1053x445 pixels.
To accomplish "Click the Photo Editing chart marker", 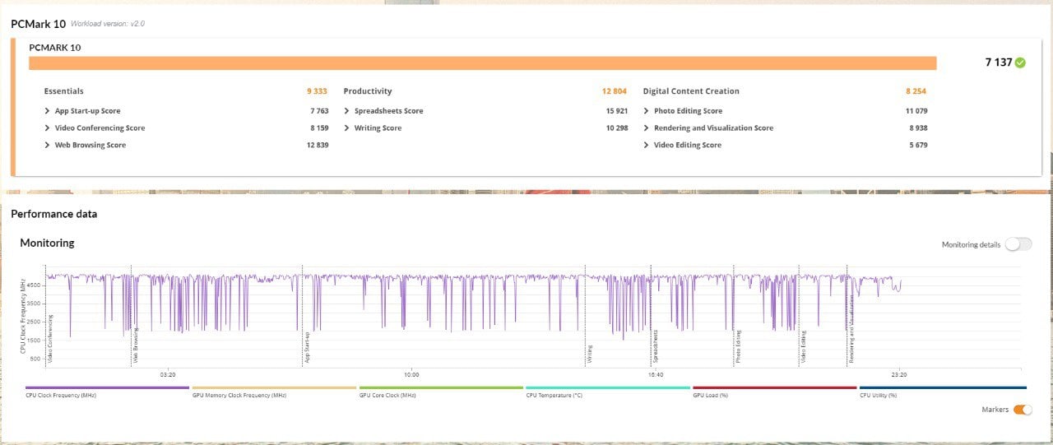I will click(738, 347).
